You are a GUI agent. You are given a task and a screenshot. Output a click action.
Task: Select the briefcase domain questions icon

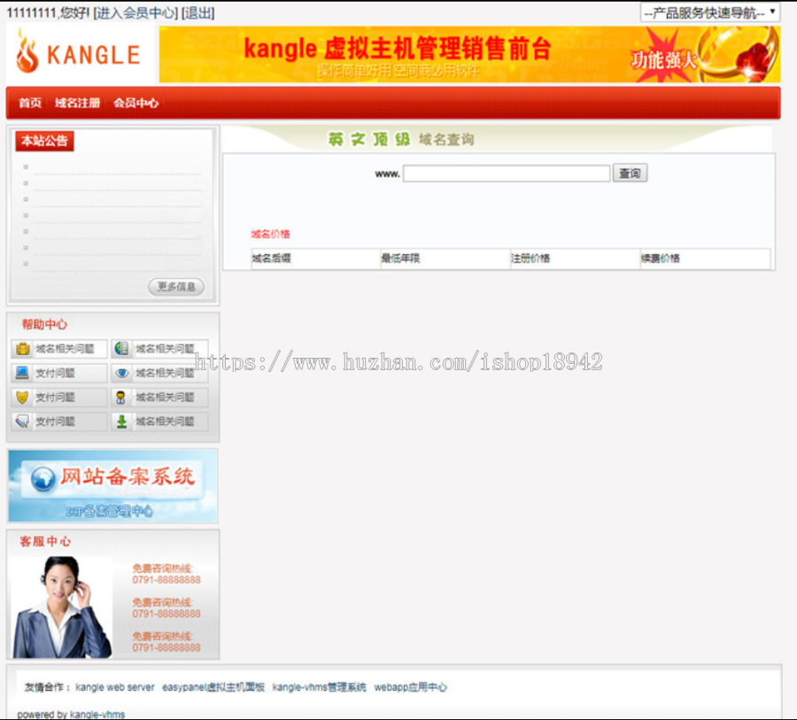[x=23, y=347]
